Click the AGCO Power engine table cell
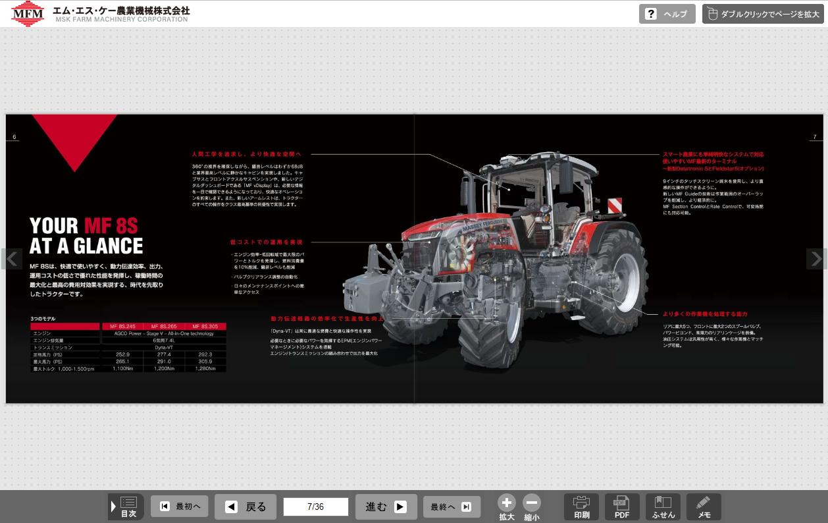The width and height of the screenshot is (828, 523). coord(164,333)
